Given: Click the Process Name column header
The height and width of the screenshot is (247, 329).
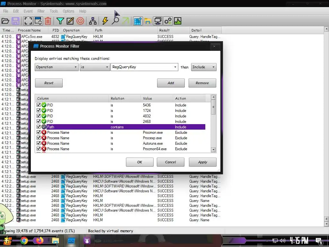Looking at the screenshot, I should click(x=32, y=30).
